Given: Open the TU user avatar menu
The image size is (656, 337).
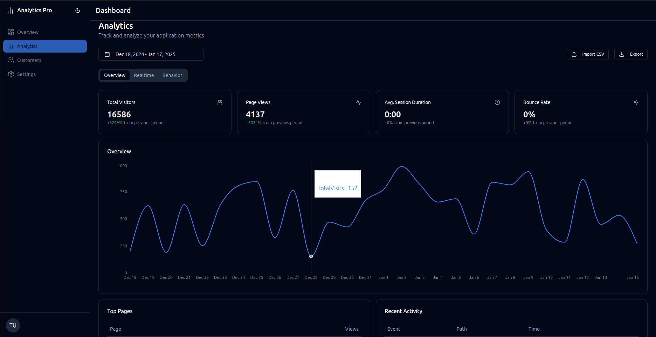Looking at the screenshot, I should [x=13, y=325].
